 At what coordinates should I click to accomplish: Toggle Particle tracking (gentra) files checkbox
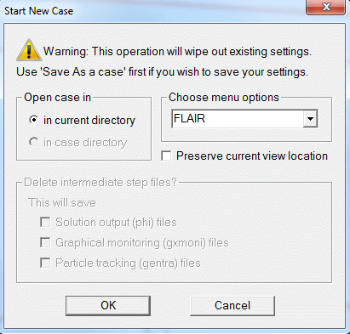(x=45, y=263)
